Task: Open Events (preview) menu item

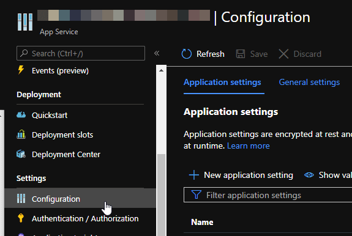Action: 60,71
